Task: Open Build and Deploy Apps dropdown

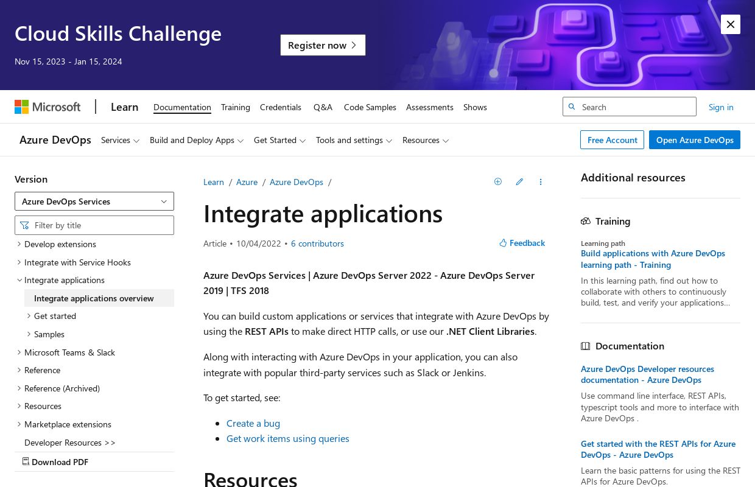Action: 197,140
